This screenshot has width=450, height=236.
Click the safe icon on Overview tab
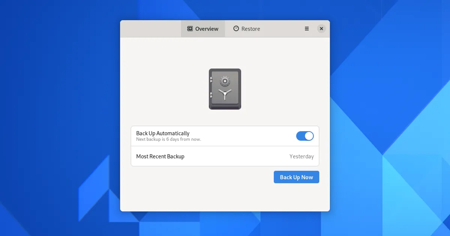190,29
